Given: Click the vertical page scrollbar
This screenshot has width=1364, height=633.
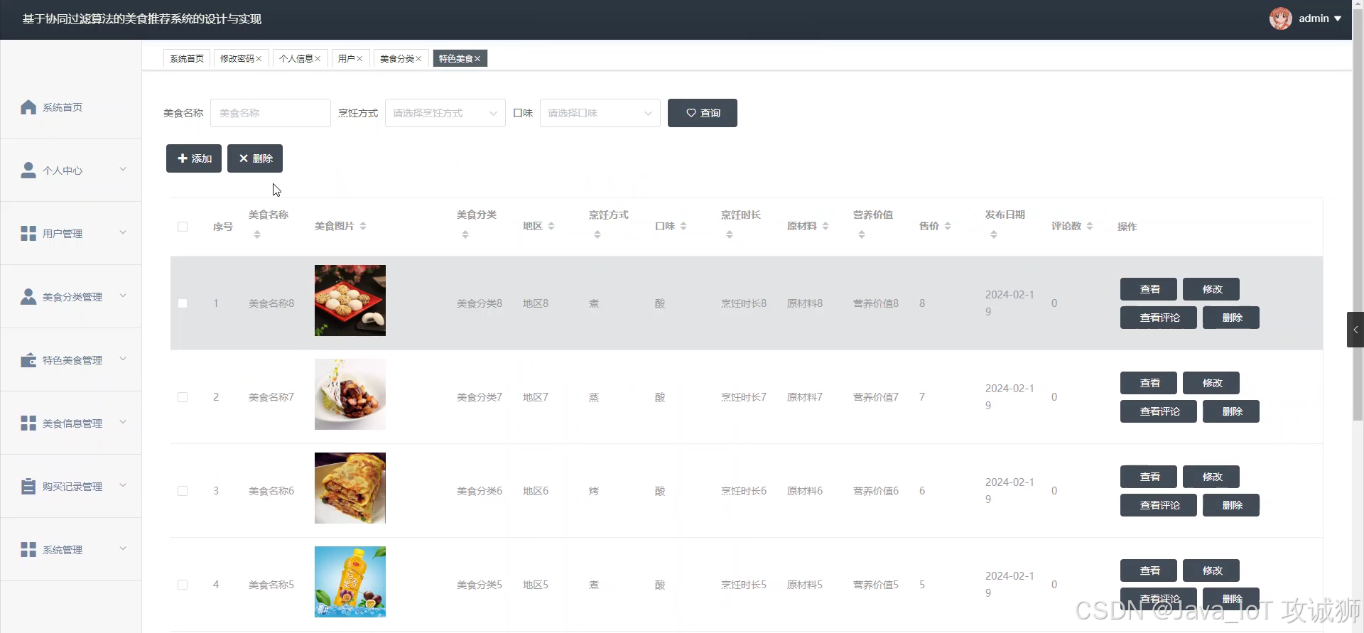Looking at the screenshot, I should 1358,213.
